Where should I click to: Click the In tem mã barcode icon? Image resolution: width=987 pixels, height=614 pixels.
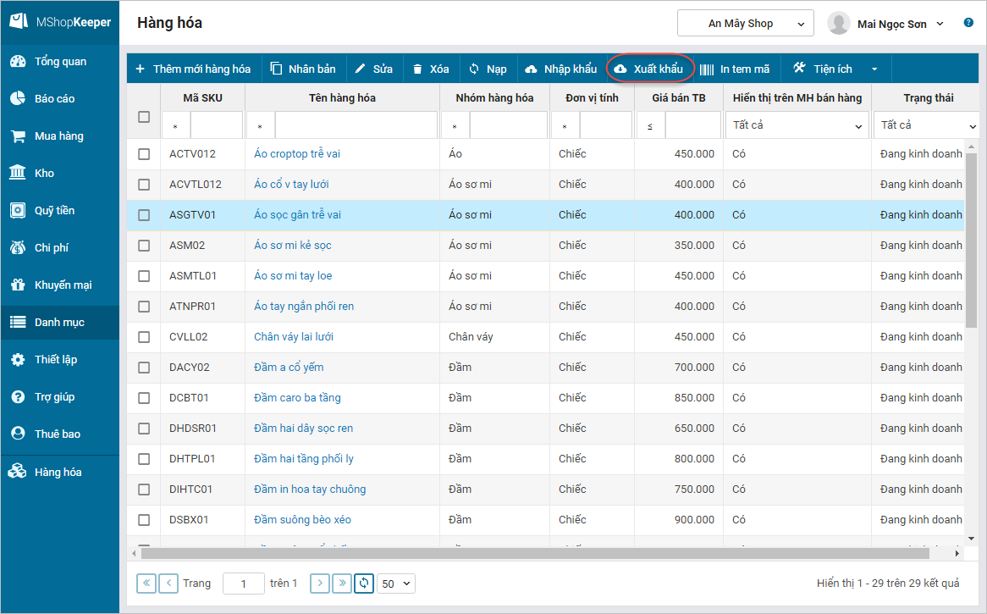click(x=707, y=69)
